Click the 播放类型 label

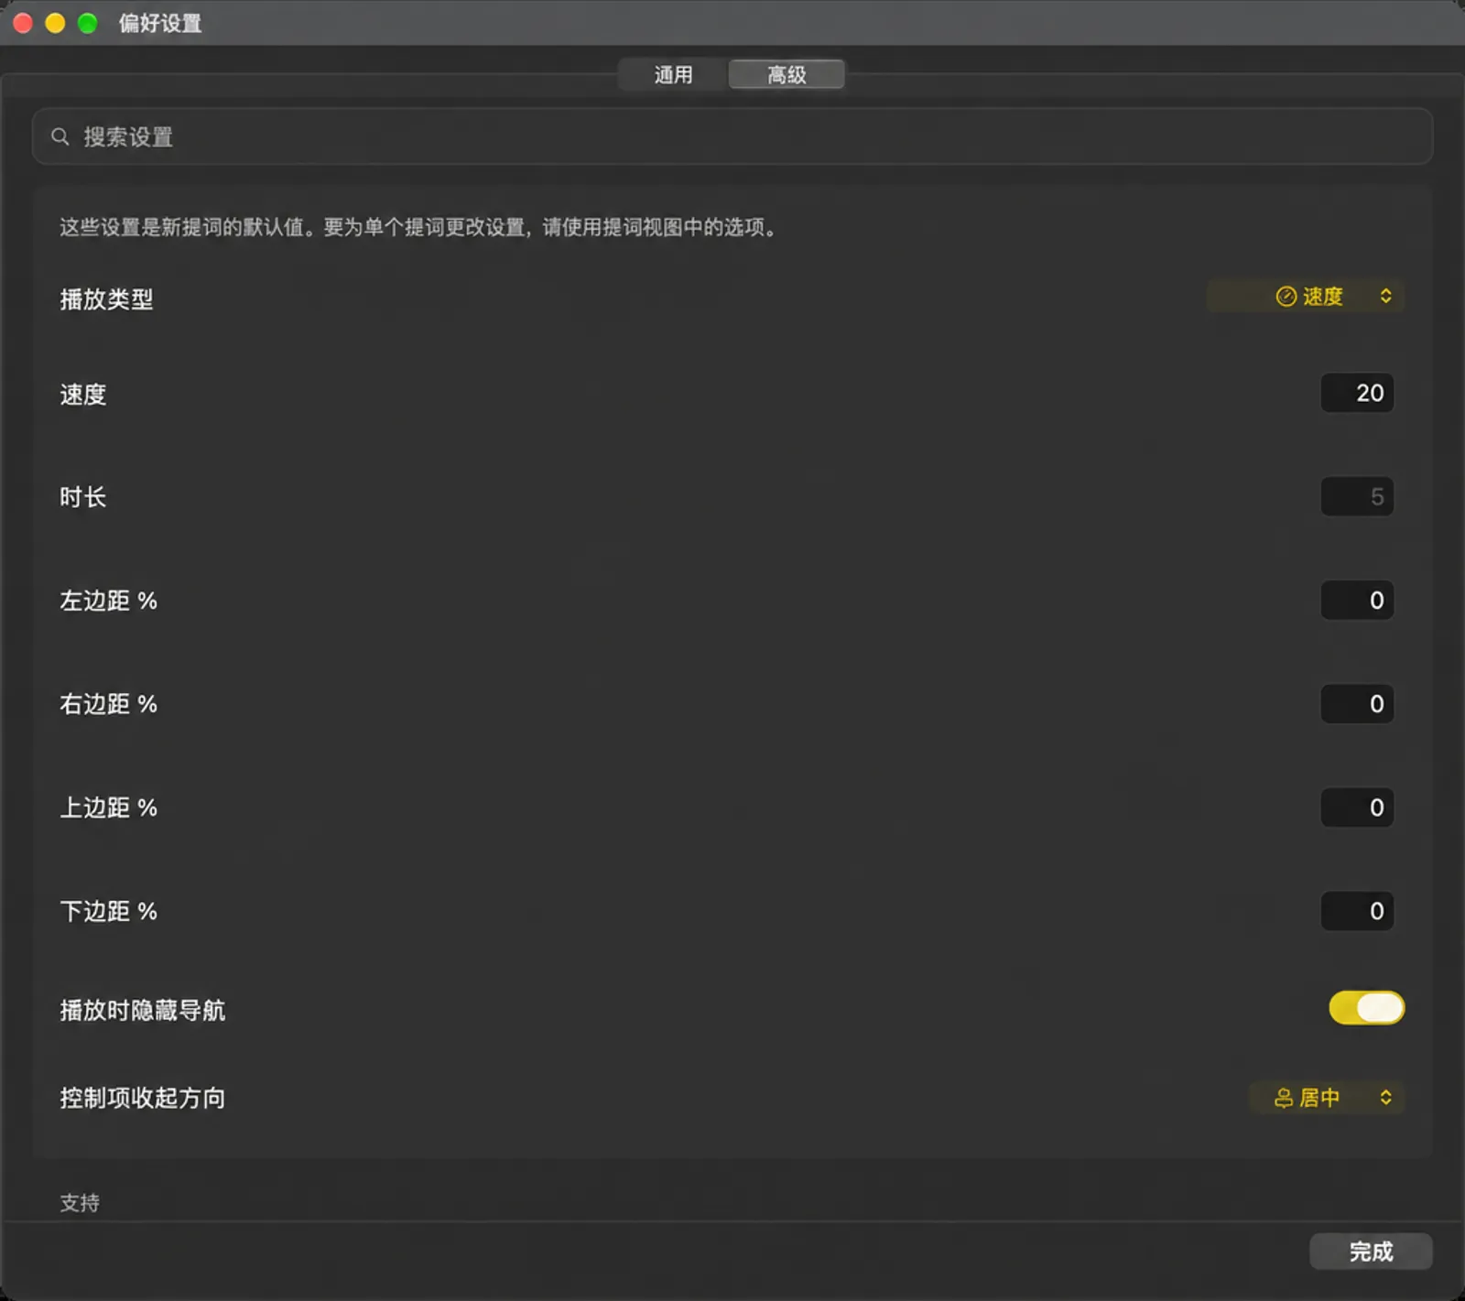(x=106, y=299)
